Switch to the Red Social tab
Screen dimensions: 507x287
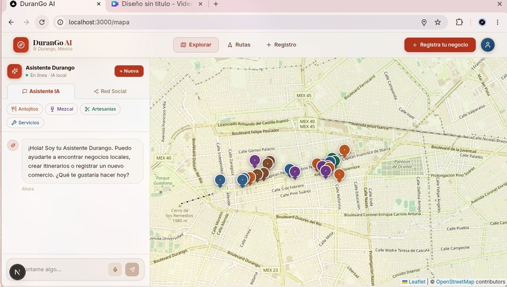110,91
